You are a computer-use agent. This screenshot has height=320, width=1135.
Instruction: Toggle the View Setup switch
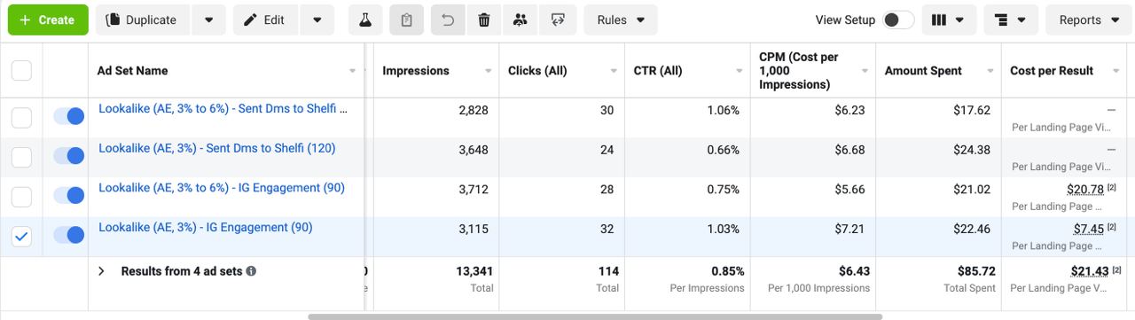[x=898, y=20]
